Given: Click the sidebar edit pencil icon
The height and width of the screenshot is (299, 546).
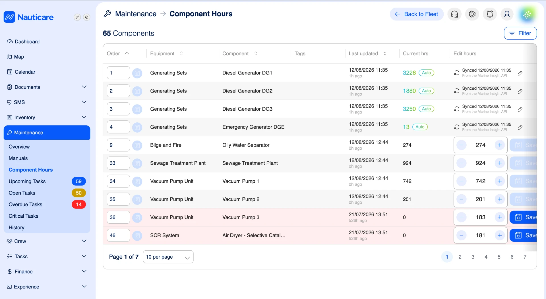Looking at the screenshot, I should coord(77,17).
